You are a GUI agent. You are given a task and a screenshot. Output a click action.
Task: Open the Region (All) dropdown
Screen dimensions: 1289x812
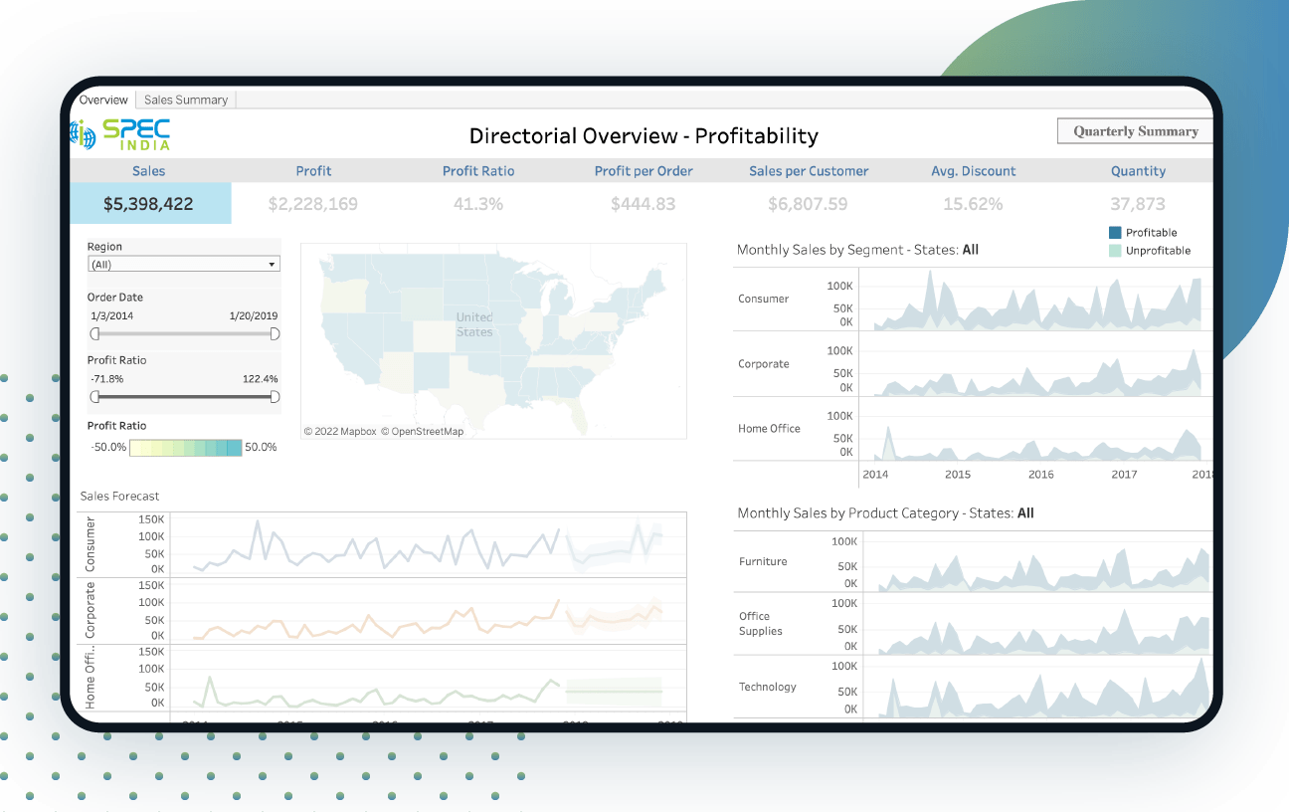(184, 265)
